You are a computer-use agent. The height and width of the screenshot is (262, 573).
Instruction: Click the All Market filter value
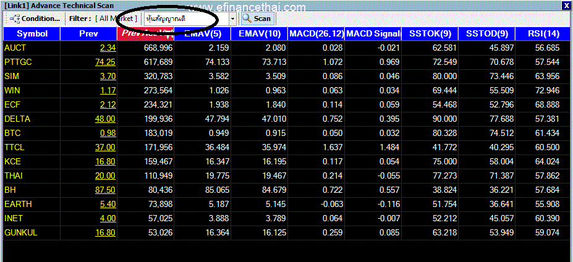tap(116, 19)
